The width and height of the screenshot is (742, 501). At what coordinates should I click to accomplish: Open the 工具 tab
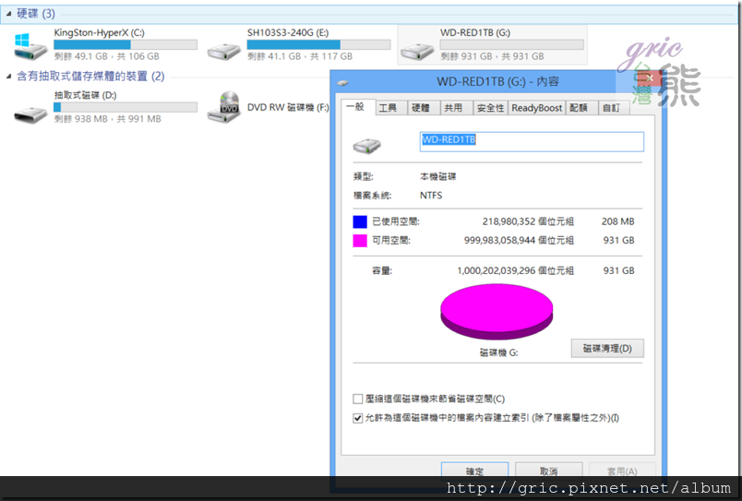coord(392,108)
